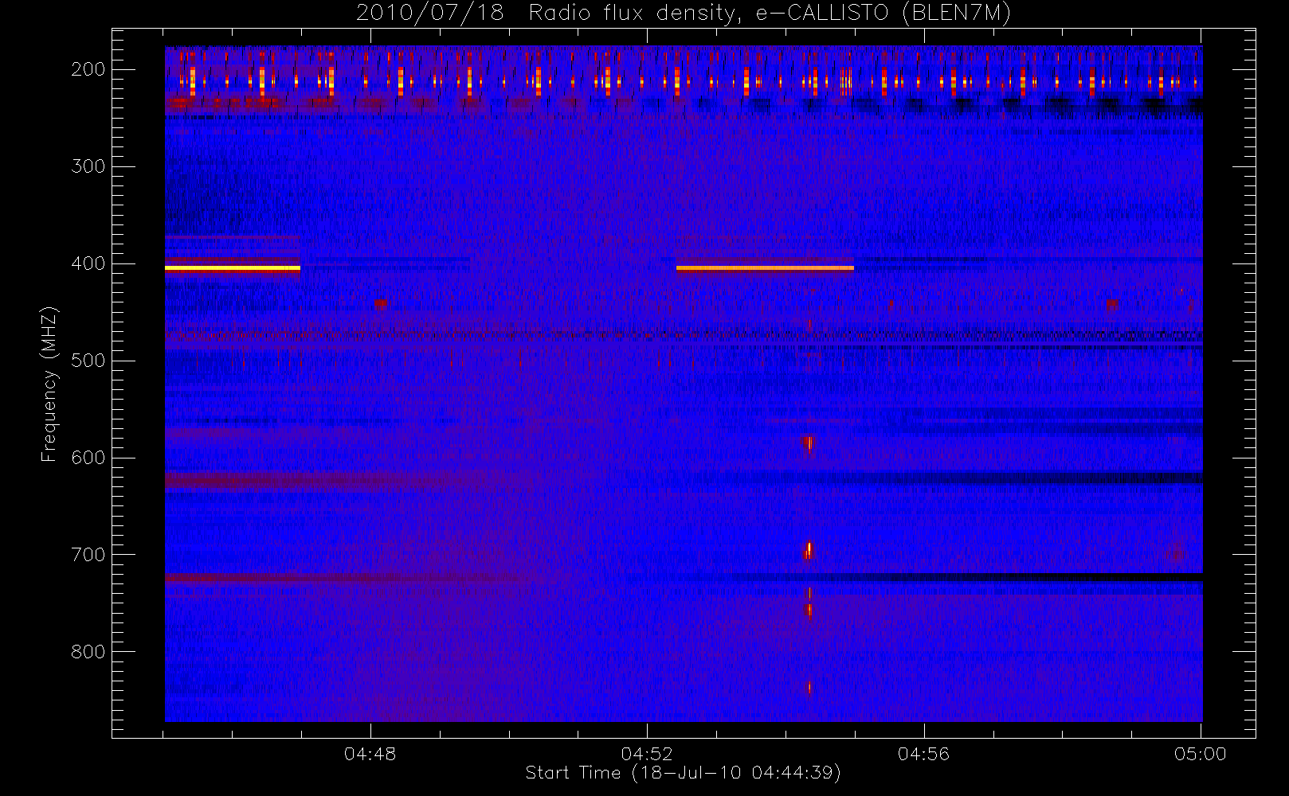Select the 'Frequency (MHZ)' y-axis label
1289x796 pixels.
(x=49, y=384)
